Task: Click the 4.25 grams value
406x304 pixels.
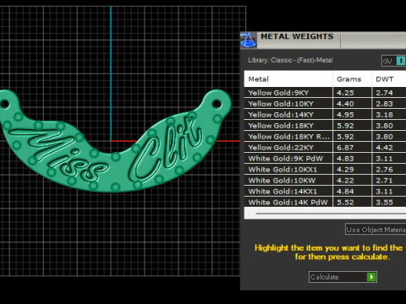Action: tap(345, 93)
